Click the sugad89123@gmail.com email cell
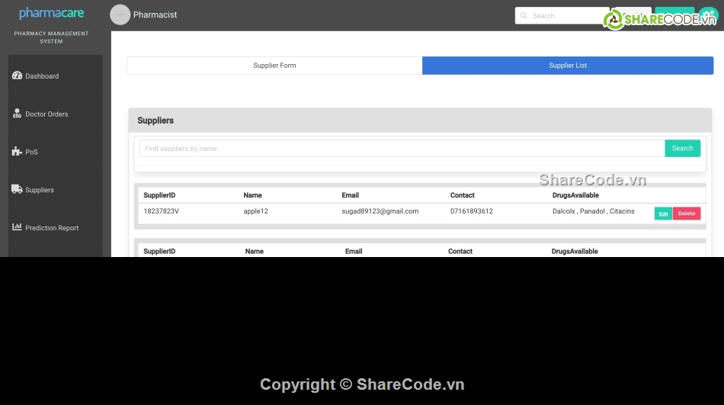 click(380, 211)
